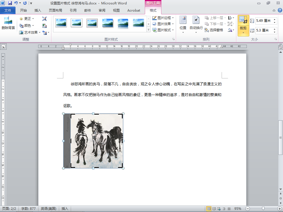Viewport: 283px width, 212px height.
Task: Click the Align objects icon
Action: pos(231,18)
